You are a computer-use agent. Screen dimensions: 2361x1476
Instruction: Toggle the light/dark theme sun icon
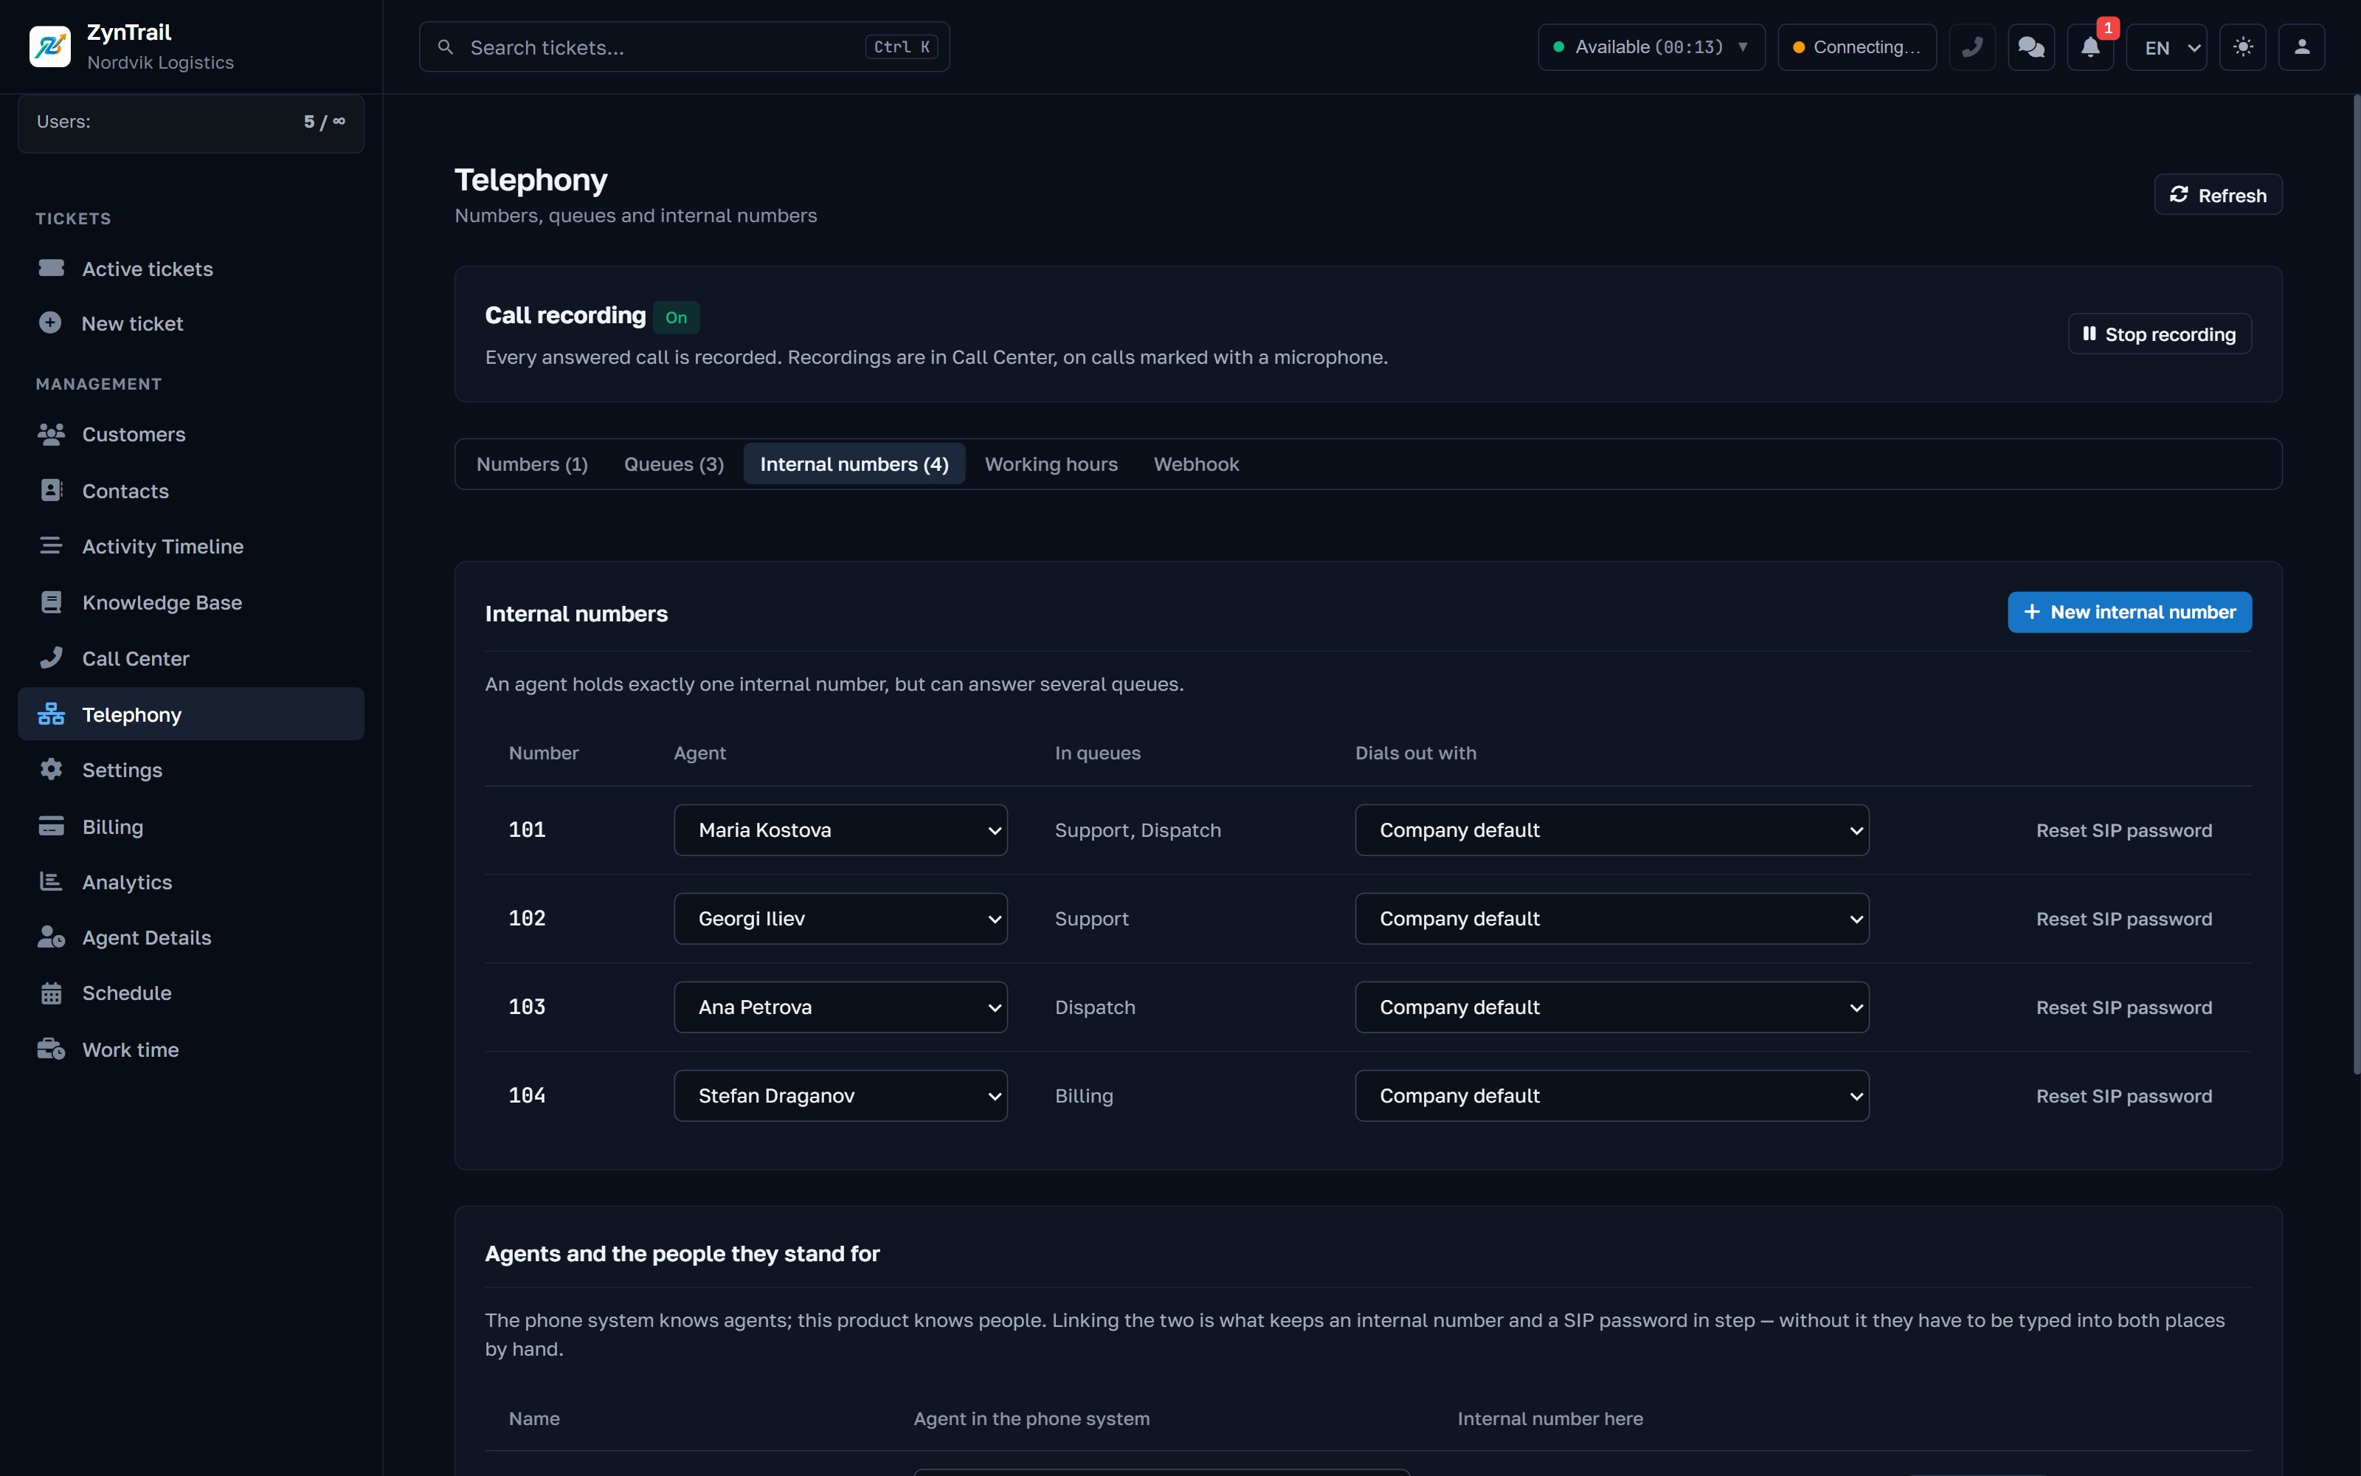tap(2243, 46)
